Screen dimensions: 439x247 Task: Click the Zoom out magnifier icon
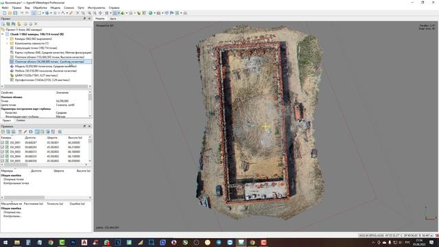[95, 13]
